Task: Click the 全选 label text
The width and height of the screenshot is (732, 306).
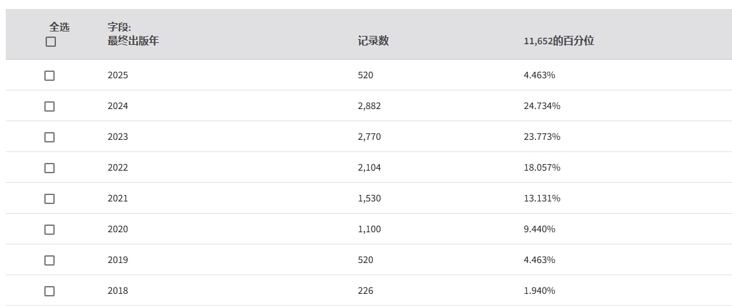Action: pos(59,28)
